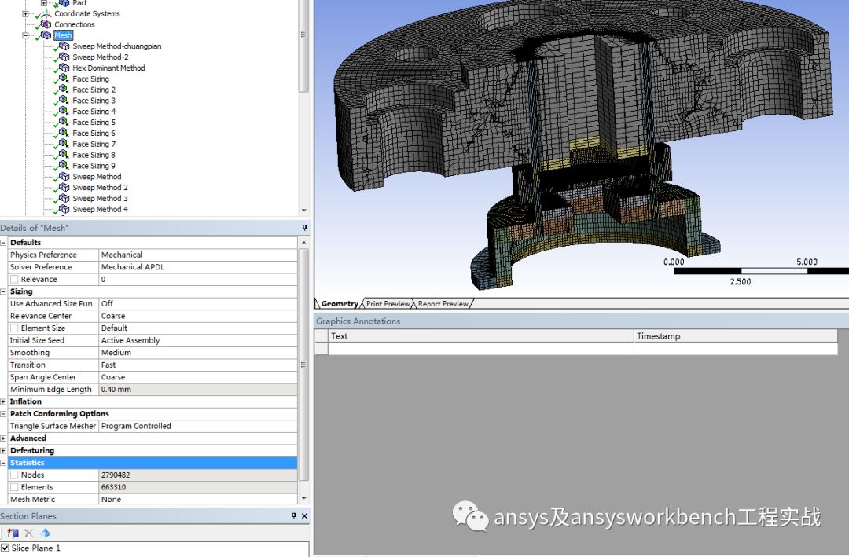Collapse the Defaults section header

(x=6, y=242)
